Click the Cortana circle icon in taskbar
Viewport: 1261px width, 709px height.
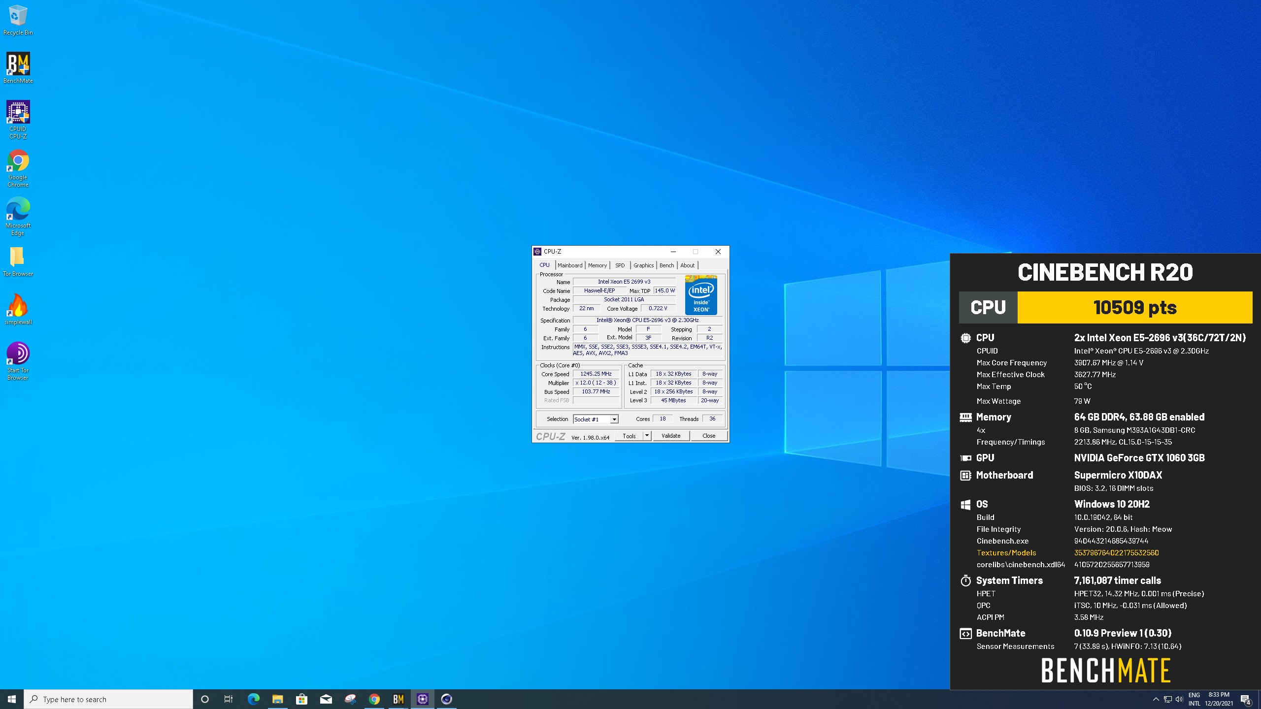tap(205, 699)
